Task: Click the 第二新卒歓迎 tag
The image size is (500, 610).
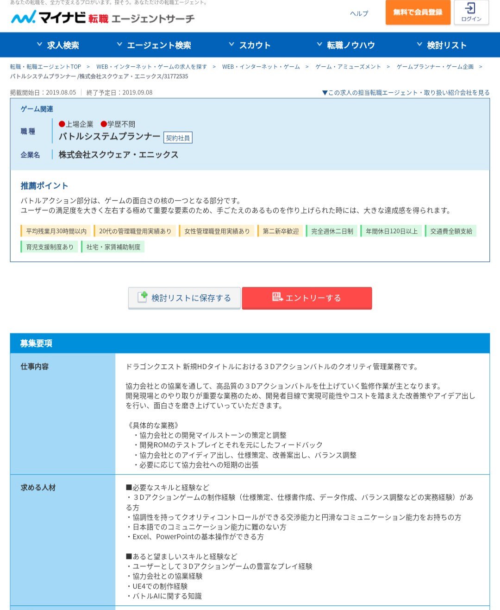Action: point(281,231)
